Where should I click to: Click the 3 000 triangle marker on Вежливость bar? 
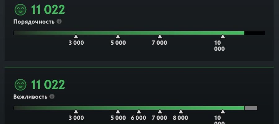click(x=76, y=112)
